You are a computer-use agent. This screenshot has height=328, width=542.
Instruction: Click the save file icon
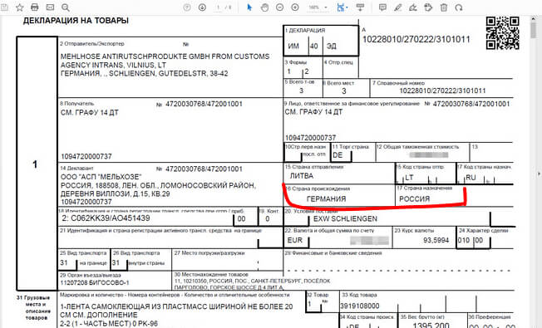(4, 7)
